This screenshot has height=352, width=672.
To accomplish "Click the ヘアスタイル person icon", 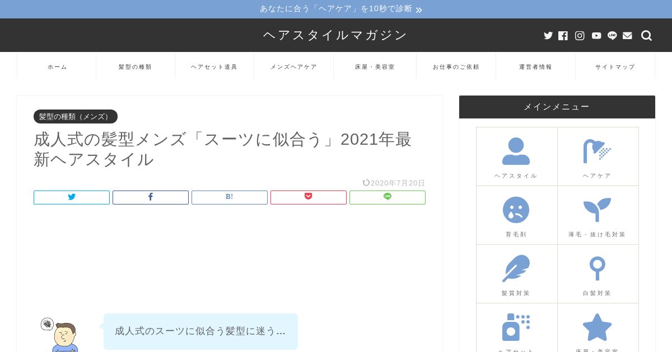I will pyautogui.click(x=516, y=151).
